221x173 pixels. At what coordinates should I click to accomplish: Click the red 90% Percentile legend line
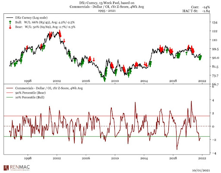click(x=10, y=93)
